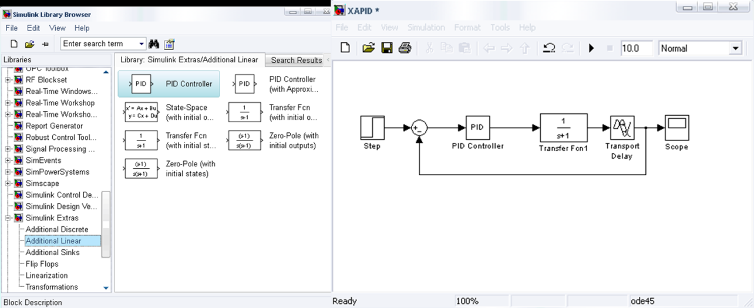Select Flip Flops tree item
Screen dimensions: 754x308
tap(43, 264)
